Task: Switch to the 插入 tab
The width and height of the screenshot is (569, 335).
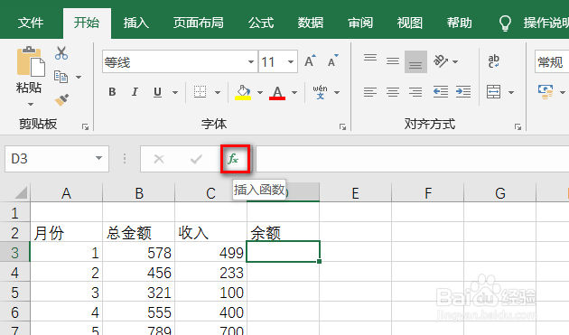Action: 136,23
